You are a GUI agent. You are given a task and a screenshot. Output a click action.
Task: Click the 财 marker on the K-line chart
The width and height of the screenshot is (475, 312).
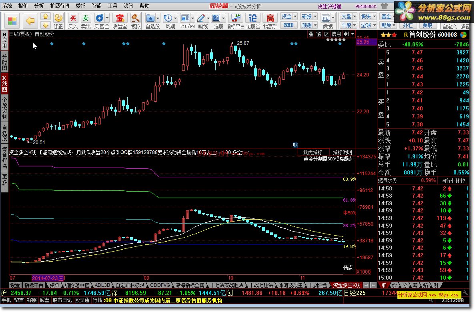coord(295,145)
